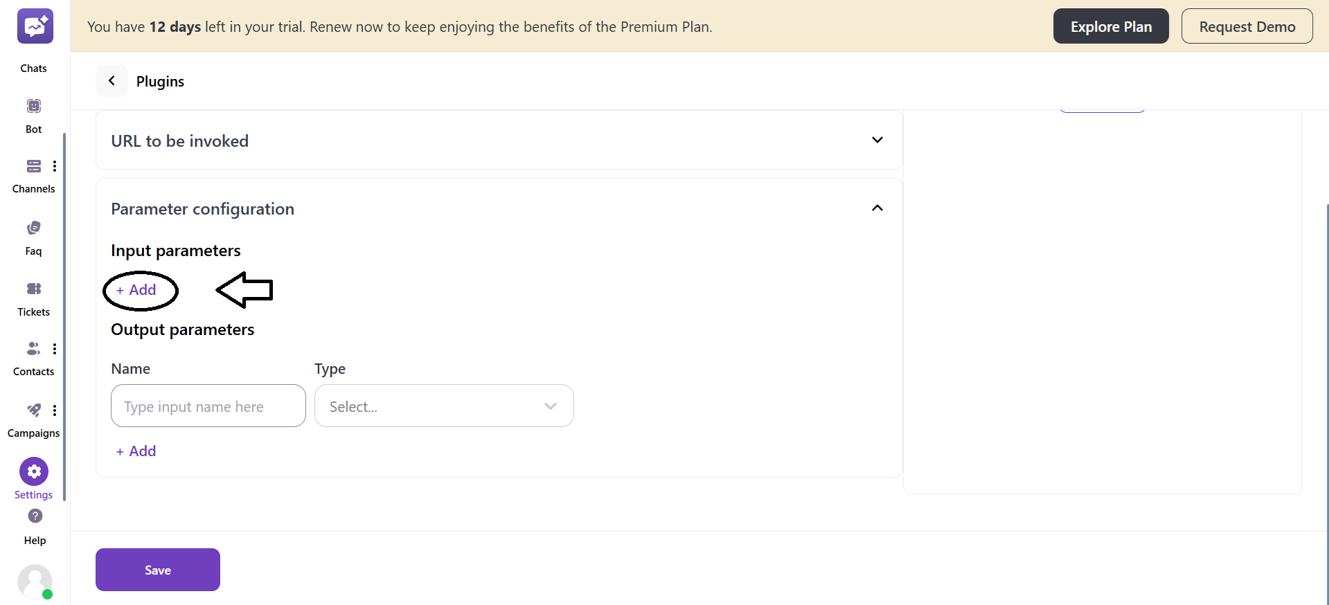The width and height of the screenshot is (1329, 605).
Task: Go back from the Plugins page
Action: tap(112, 80)
